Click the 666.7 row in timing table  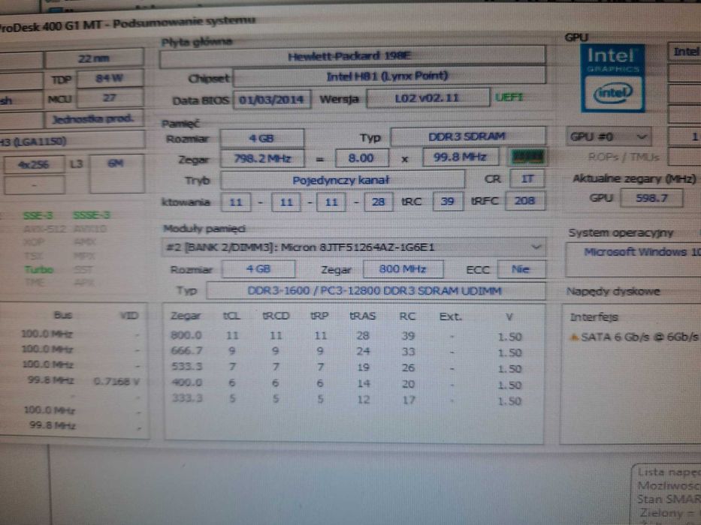346,352
